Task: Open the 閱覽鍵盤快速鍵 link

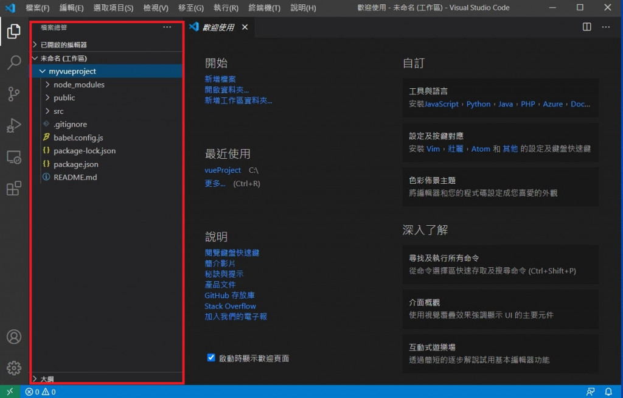Action: click(x=232, y=253)
